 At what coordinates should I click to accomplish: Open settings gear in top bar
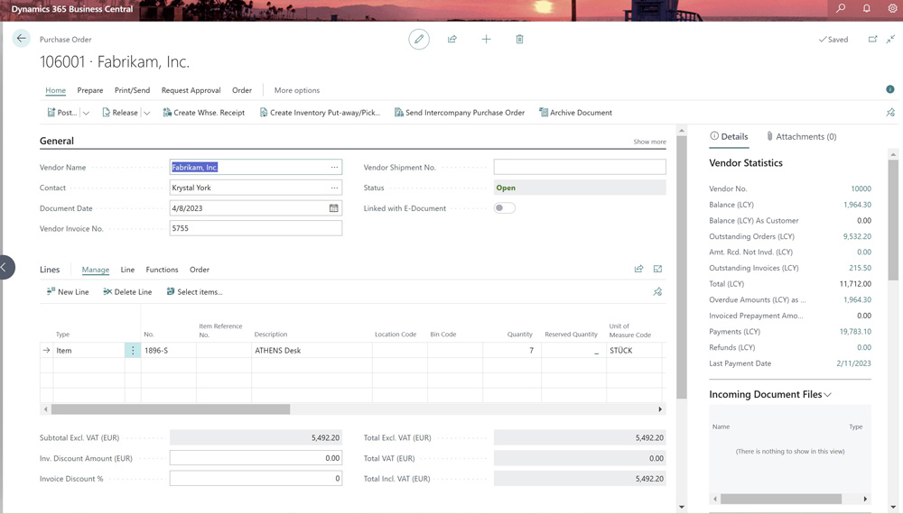[x=892, y=9]
